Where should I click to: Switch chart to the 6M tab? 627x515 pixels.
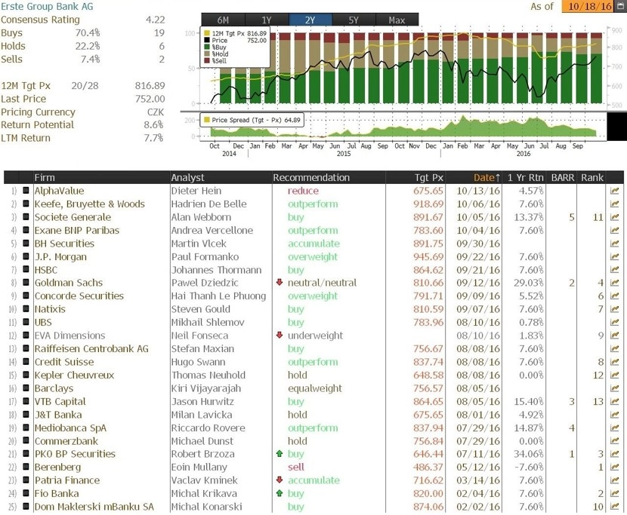click(x=223, y=20)
